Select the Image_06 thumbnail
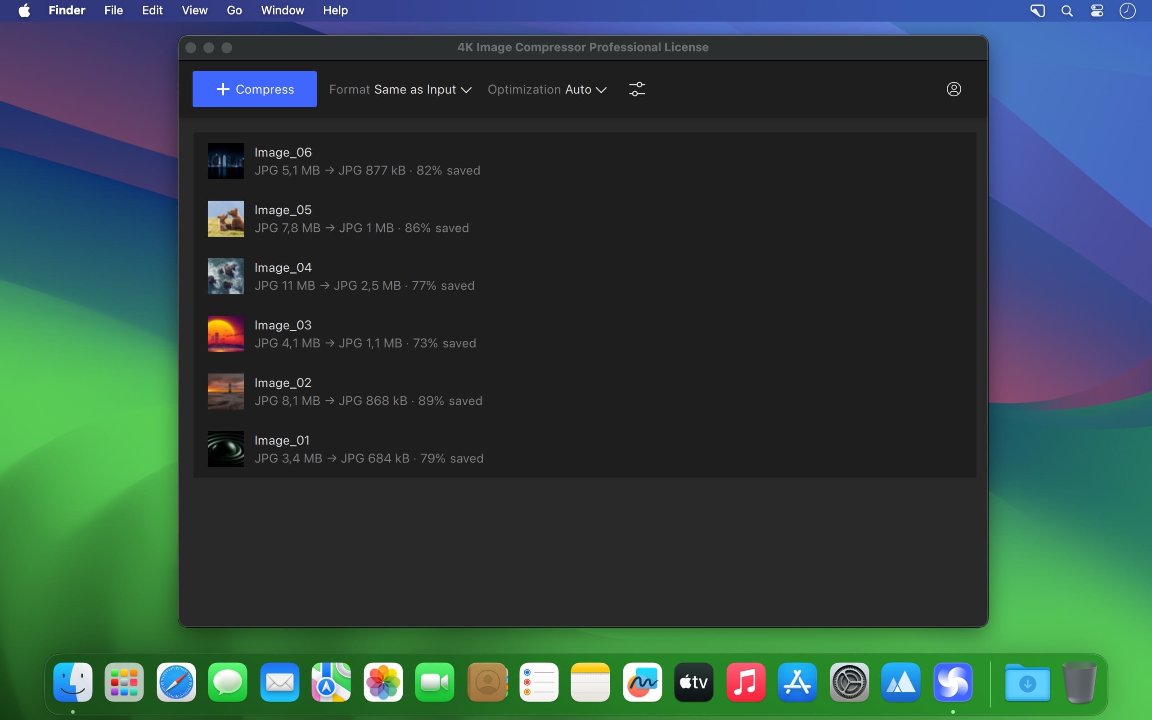This screenshot has width=1152, height=720. click(225, 161)
